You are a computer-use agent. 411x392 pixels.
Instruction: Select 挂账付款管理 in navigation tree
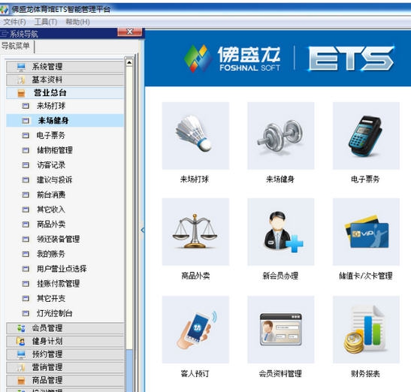[x=58, y=284]
